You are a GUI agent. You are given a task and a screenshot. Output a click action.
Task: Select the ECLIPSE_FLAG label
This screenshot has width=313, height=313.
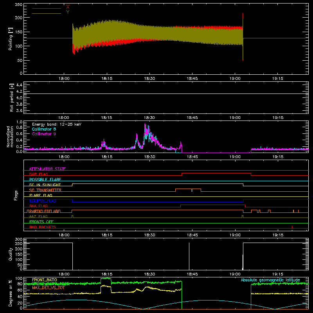pyautogui.click(x=43, y=201)
